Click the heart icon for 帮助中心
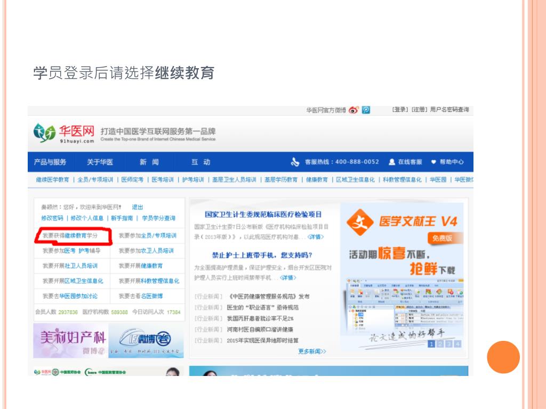546x409 pixels. (x=433, y=162)
